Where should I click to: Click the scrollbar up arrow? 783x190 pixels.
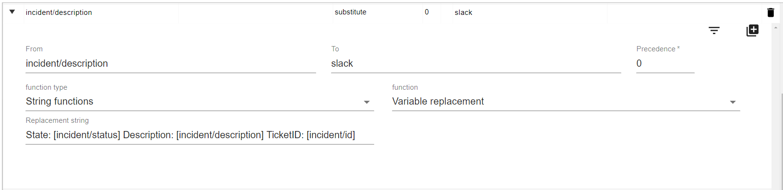(776, 28)
